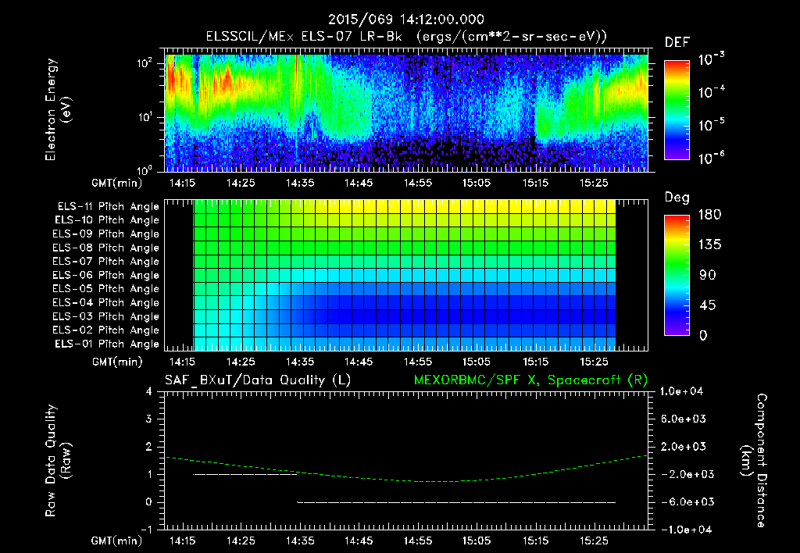
Task: Click the 15:25 tick label under the pitch angle panel
Action: click(595, 362)
